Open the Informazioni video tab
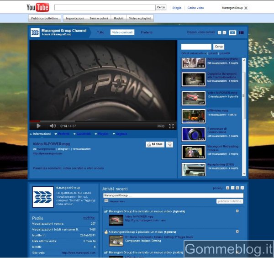Image resolution: width=274 pixels, height=258 pixels. click(40, 134)
